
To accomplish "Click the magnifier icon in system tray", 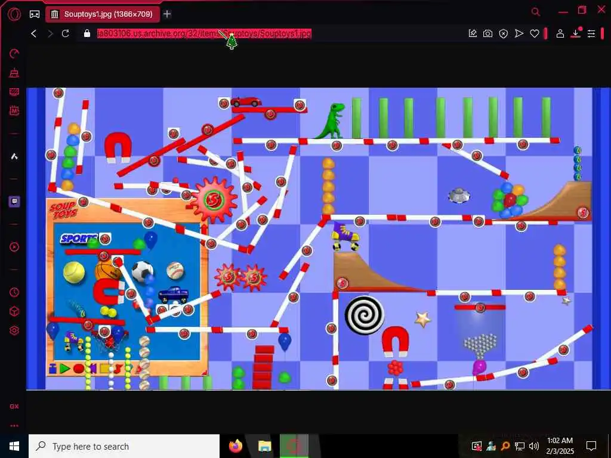I will click(505, 446).
